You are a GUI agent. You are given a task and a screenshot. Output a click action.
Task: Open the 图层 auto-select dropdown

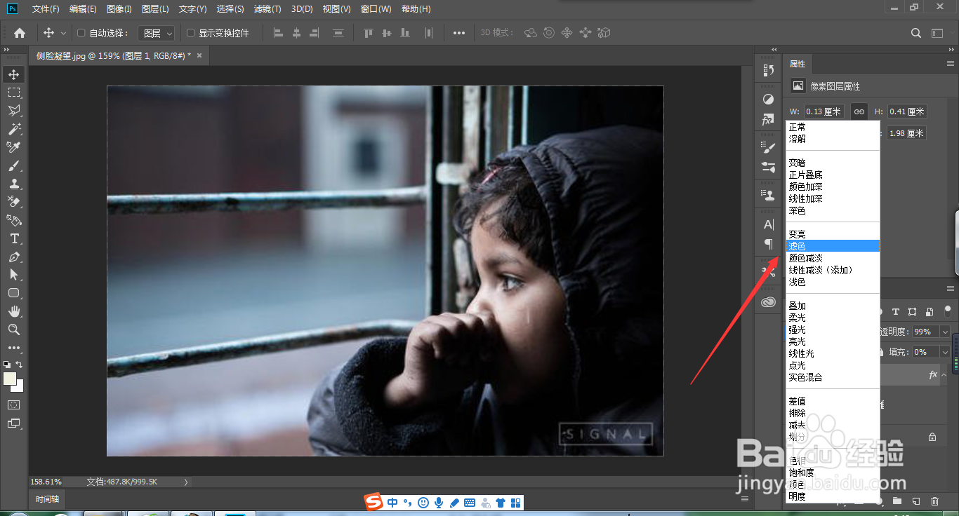(x=155, y=33)
